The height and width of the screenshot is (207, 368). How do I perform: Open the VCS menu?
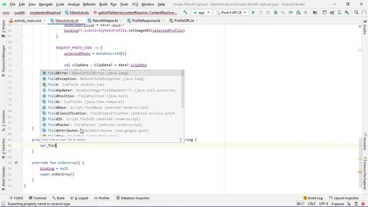point(135,4)
